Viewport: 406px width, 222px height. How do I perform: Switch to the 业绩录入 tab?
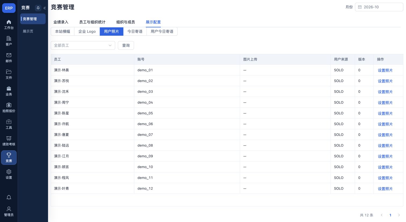pos(61,22)
